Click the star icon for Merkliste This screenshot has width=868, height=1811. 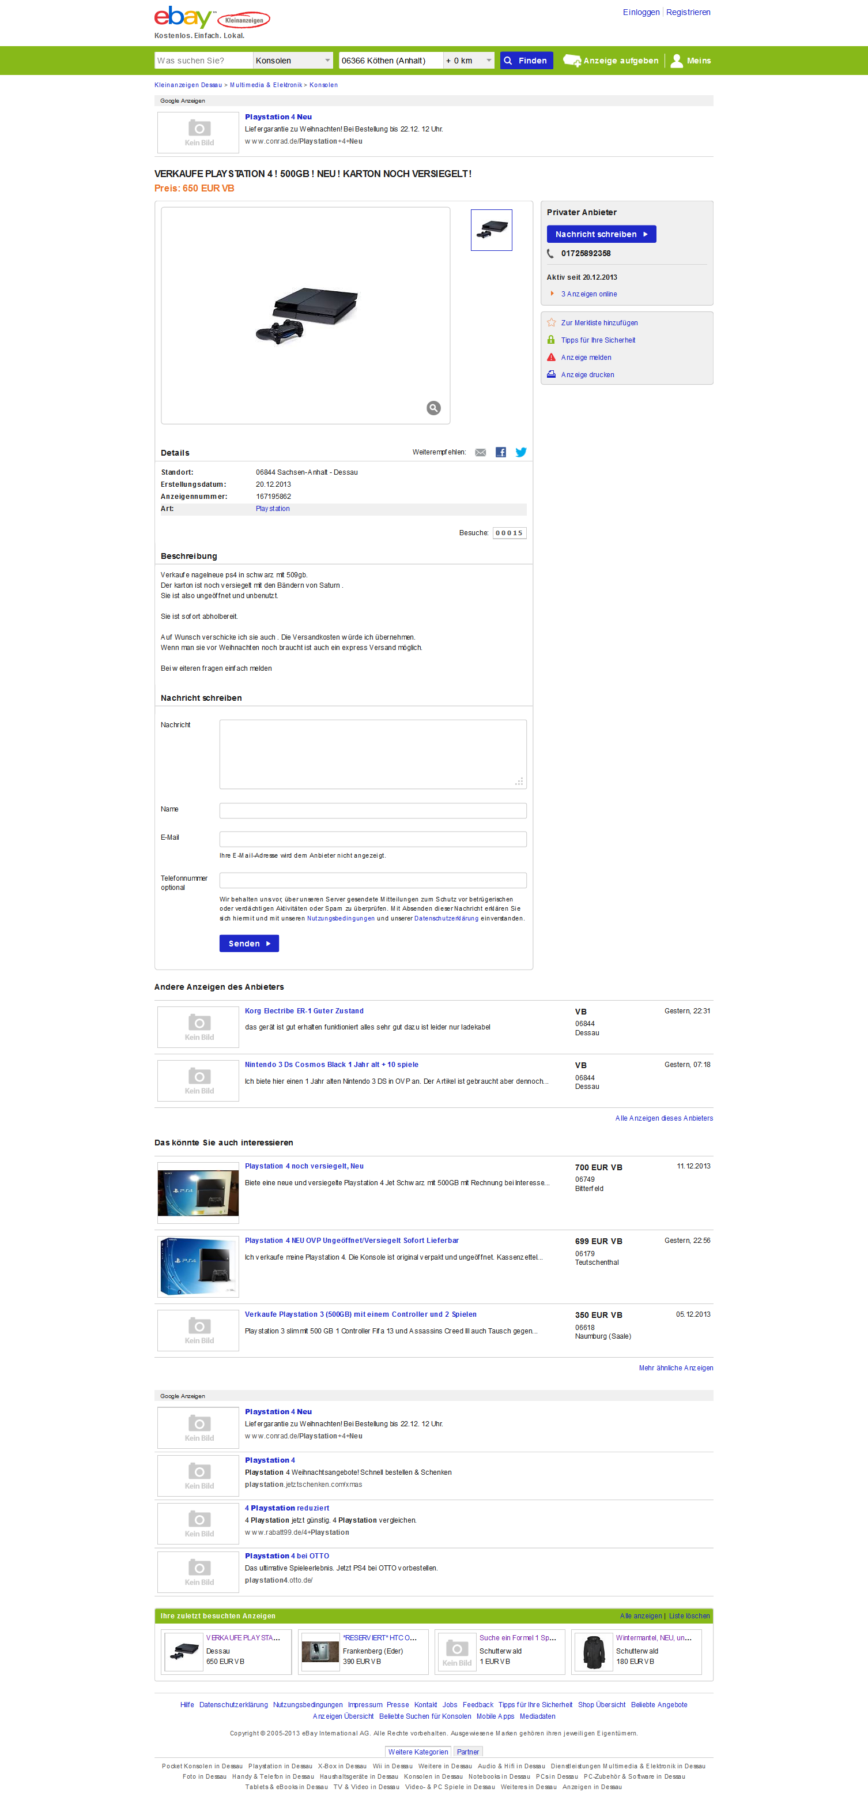[551, 322]
